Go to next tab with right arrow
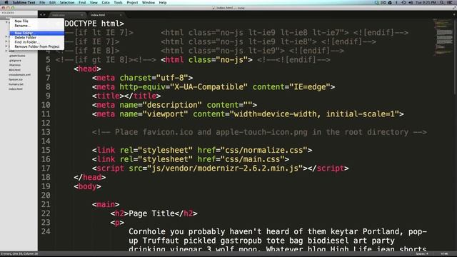The height and width of the screenshot is (257, 457). tap(44, 14)
